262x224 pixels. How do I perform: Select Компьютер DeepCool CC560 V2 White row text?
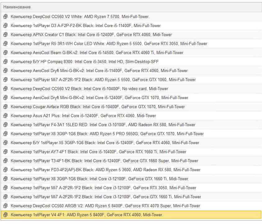click(80, 17)
